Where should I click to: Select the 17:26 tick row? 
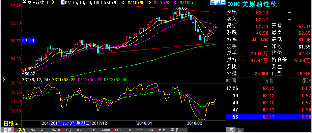coord(269,88)
